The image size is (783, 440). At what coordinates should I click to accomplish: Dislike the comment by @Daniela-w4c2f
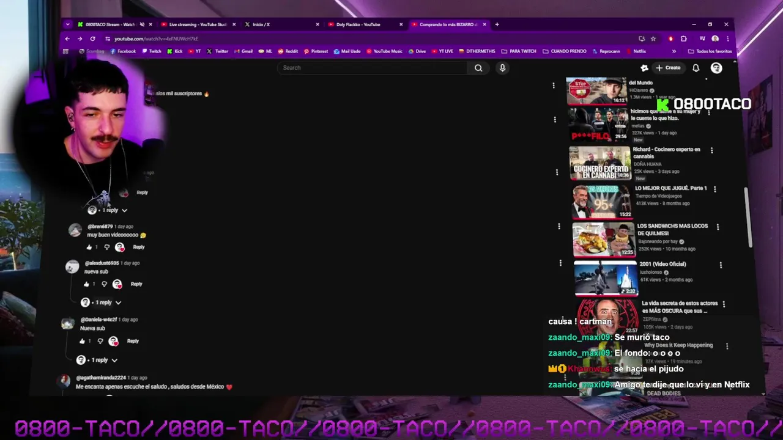(100, 341)
